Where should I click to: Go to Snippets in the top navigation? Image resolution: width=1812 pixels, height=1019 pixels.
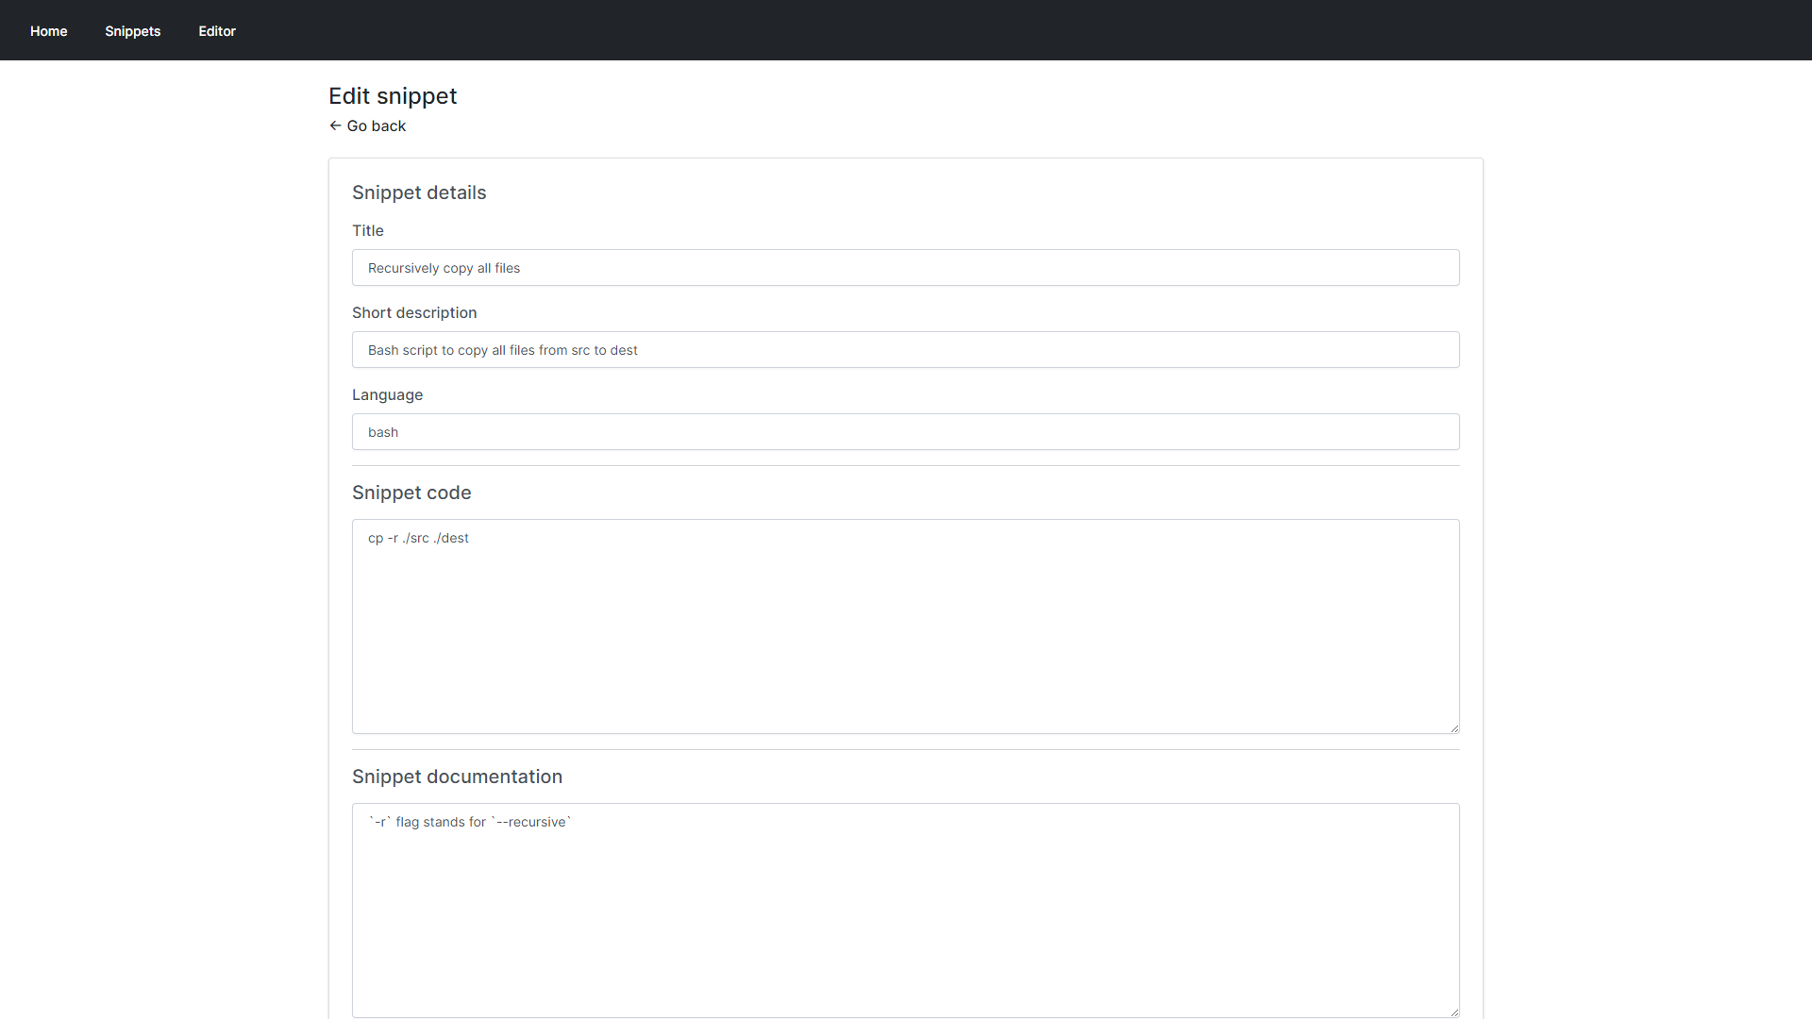point(132,31)
